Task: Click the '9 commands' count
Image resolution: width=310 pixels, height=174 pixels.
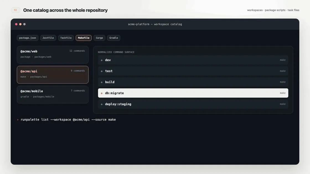Action: coord(78,71)
